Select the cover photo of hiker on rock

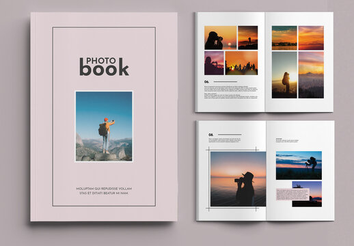point(104,126)
